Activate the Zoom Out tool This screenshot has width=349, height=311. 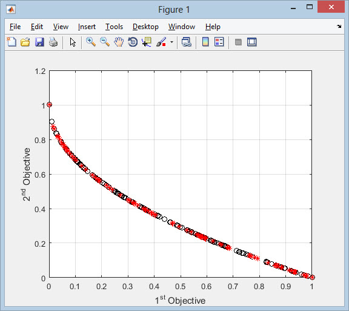coord(105,42)
